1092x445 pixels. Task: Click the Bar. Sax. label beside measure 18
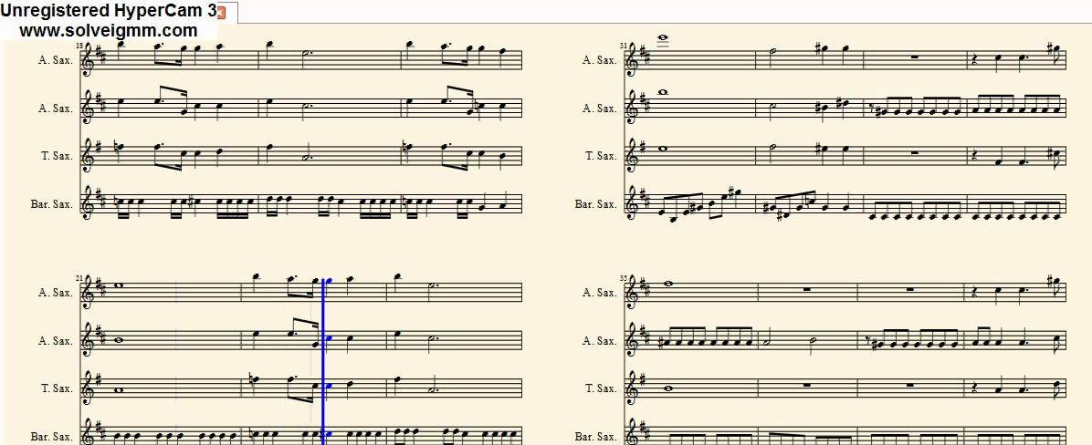tap(51, 204)
